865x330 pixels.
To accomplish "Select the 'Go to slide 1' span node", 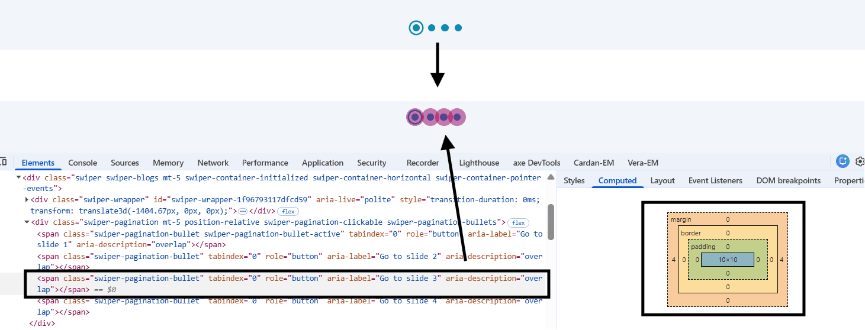I will click(290, 239).
